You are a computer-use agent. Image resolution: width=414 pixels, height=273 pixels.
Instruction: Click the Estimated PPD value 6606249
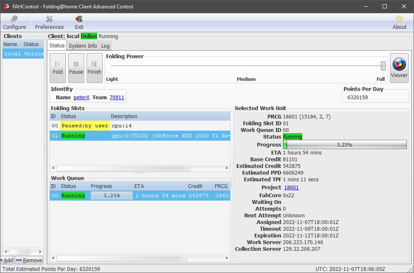click(x=293, y=173)
